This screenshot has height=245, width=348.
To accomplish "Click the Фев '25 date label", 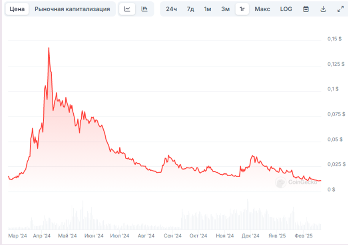I will [303, 236].
